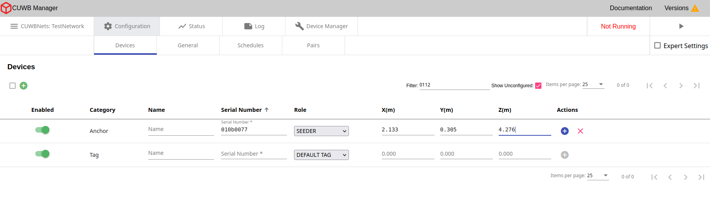Open the CUWBNets hamburger menu
The height and width of the screenshot is (203, 710).
(x=14, y=26)
